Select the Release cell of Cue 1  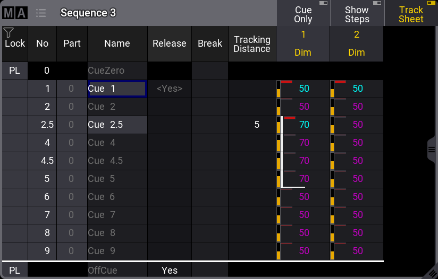click(169, 89)
